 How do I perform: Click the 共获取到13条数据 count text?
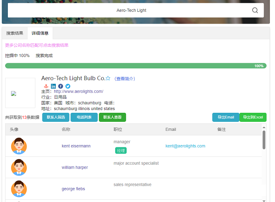click(x=22, y=117)
